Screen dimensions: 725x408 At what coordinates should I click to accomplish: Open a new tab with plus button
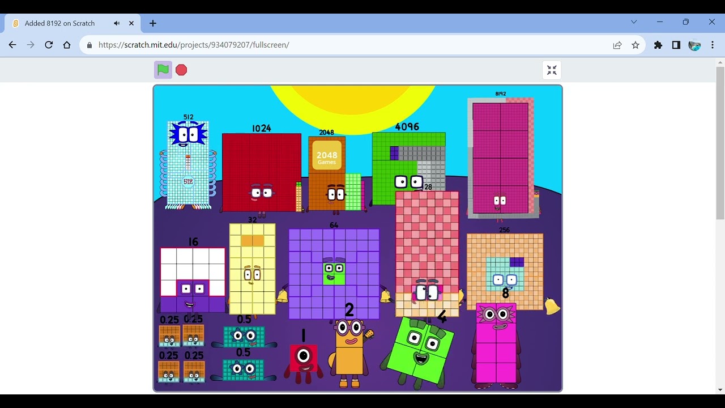coord(153,23)
